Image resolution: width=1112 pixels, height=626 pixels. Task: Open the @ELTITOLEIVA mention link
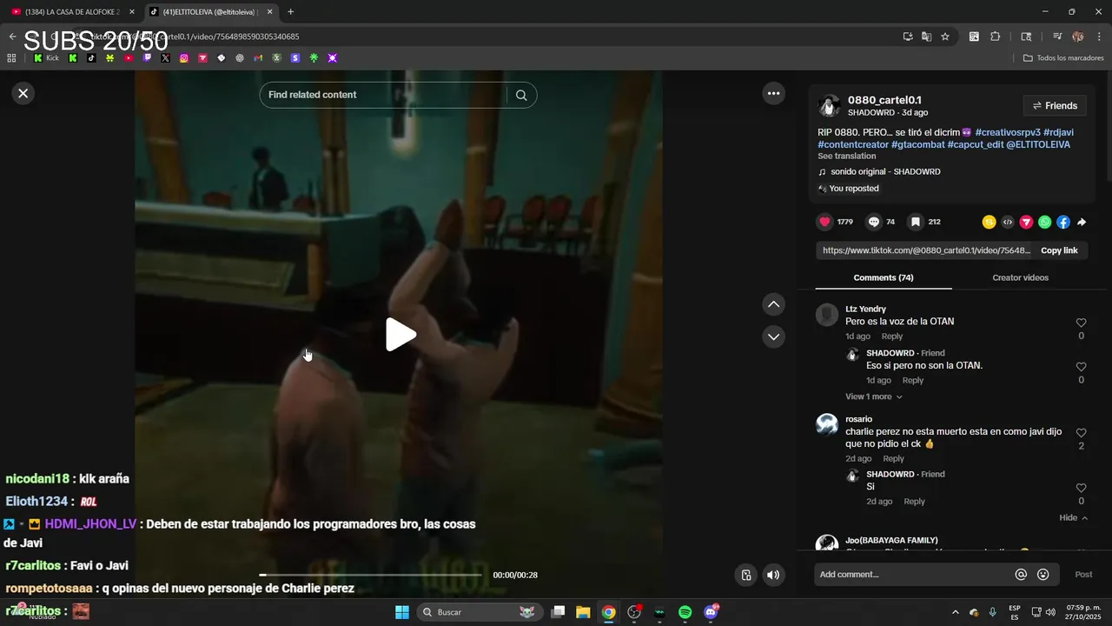click(x=1038, y=144)
